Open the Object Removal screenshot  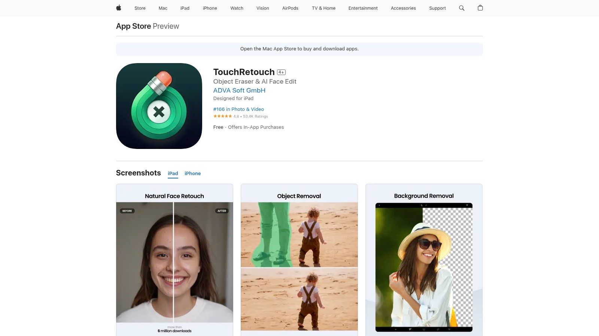pyautogui.click(x=299, y=261)
